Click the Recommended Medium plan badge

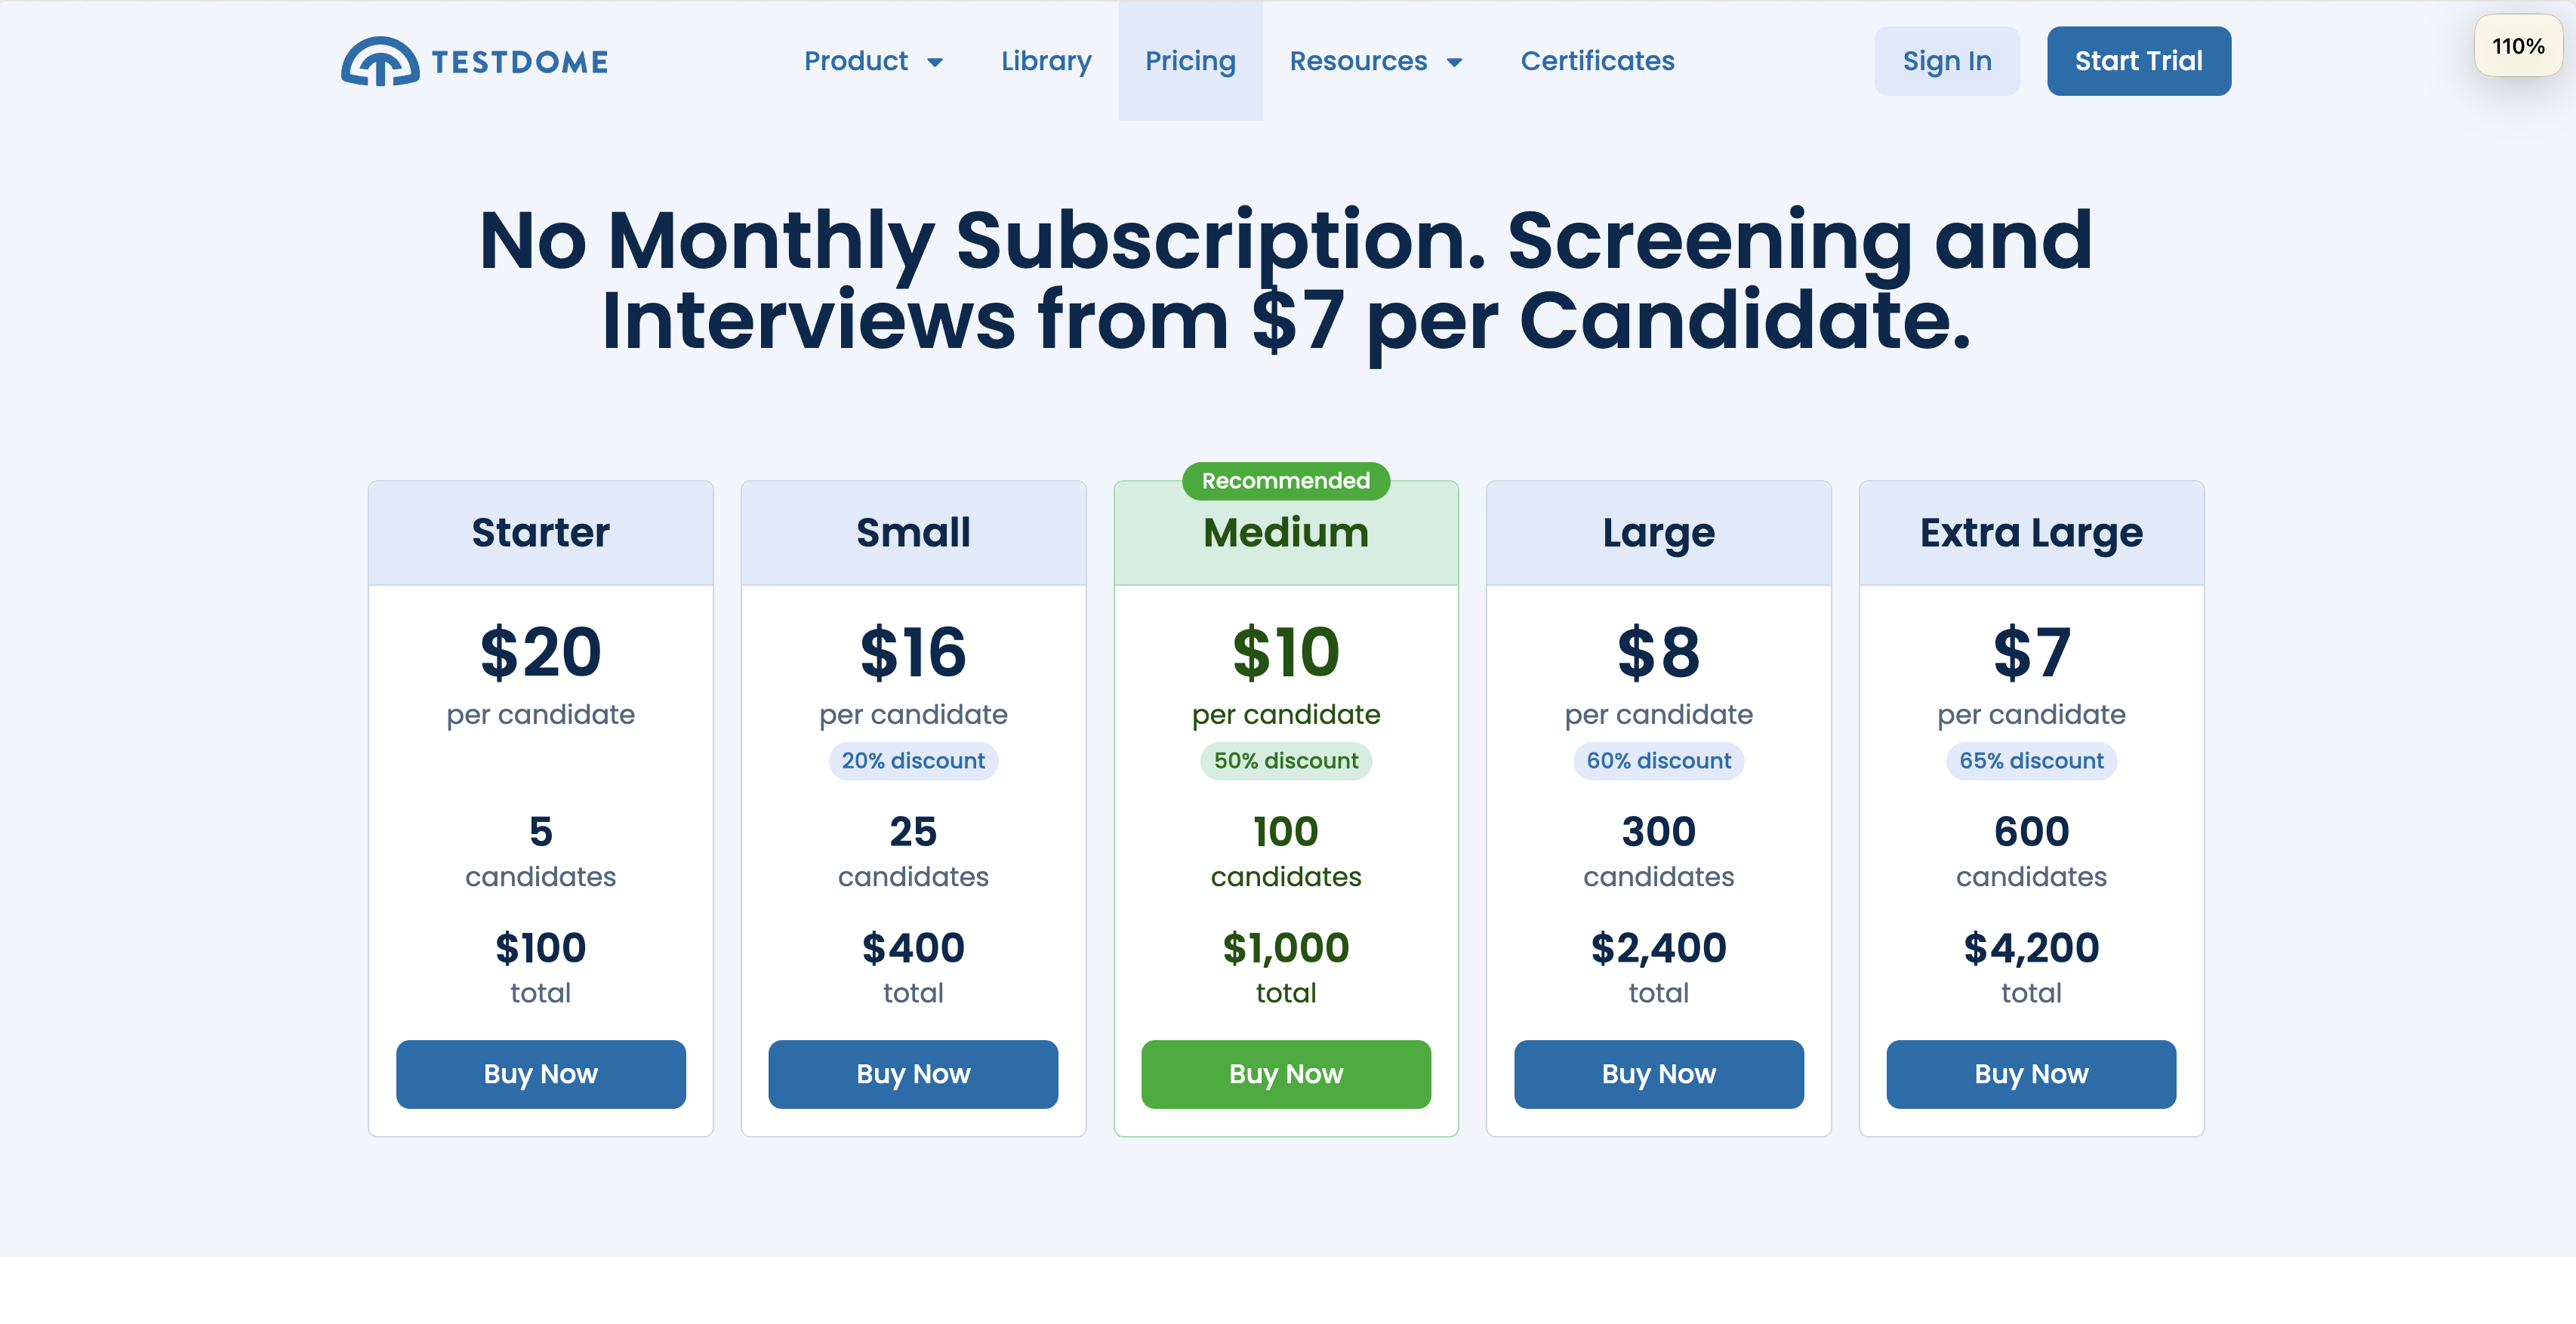(x=1286, y=479)
